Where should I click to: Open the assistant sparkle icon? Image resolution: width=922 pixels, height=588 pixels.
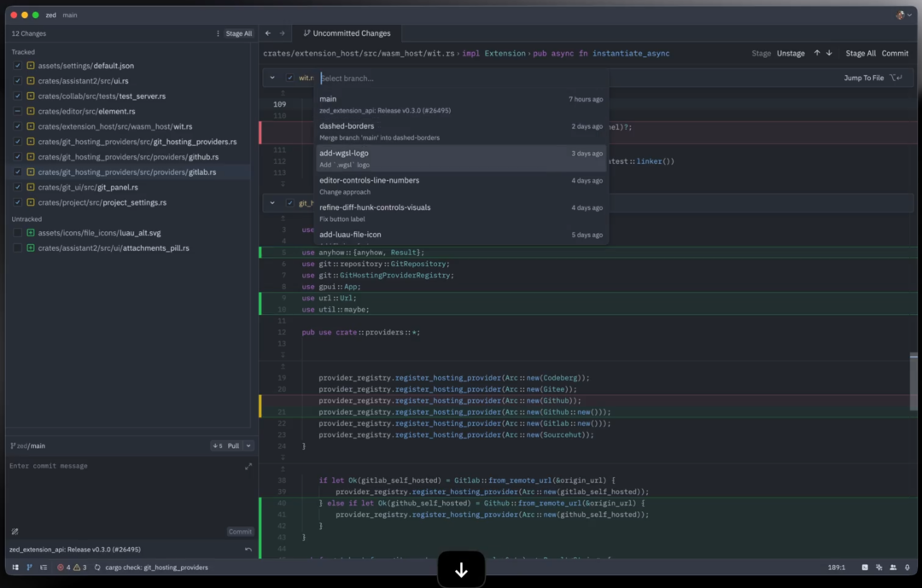point(879,568)
